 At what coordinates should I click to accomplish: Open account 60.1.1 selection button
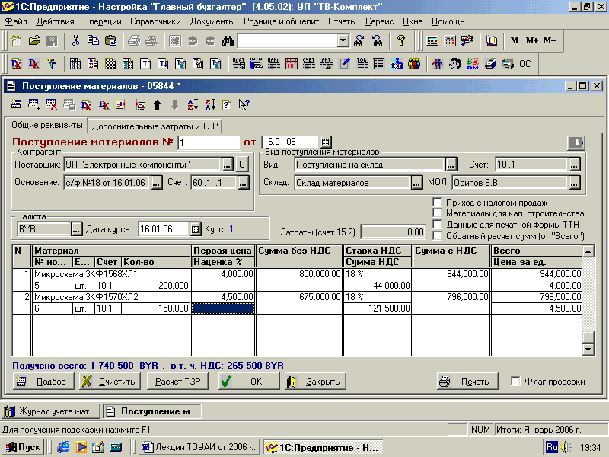pos(243,183)
